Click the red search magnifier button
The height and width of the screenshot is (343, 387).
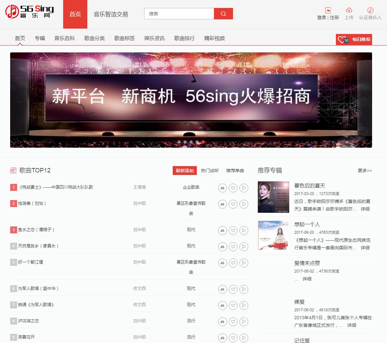224,14
